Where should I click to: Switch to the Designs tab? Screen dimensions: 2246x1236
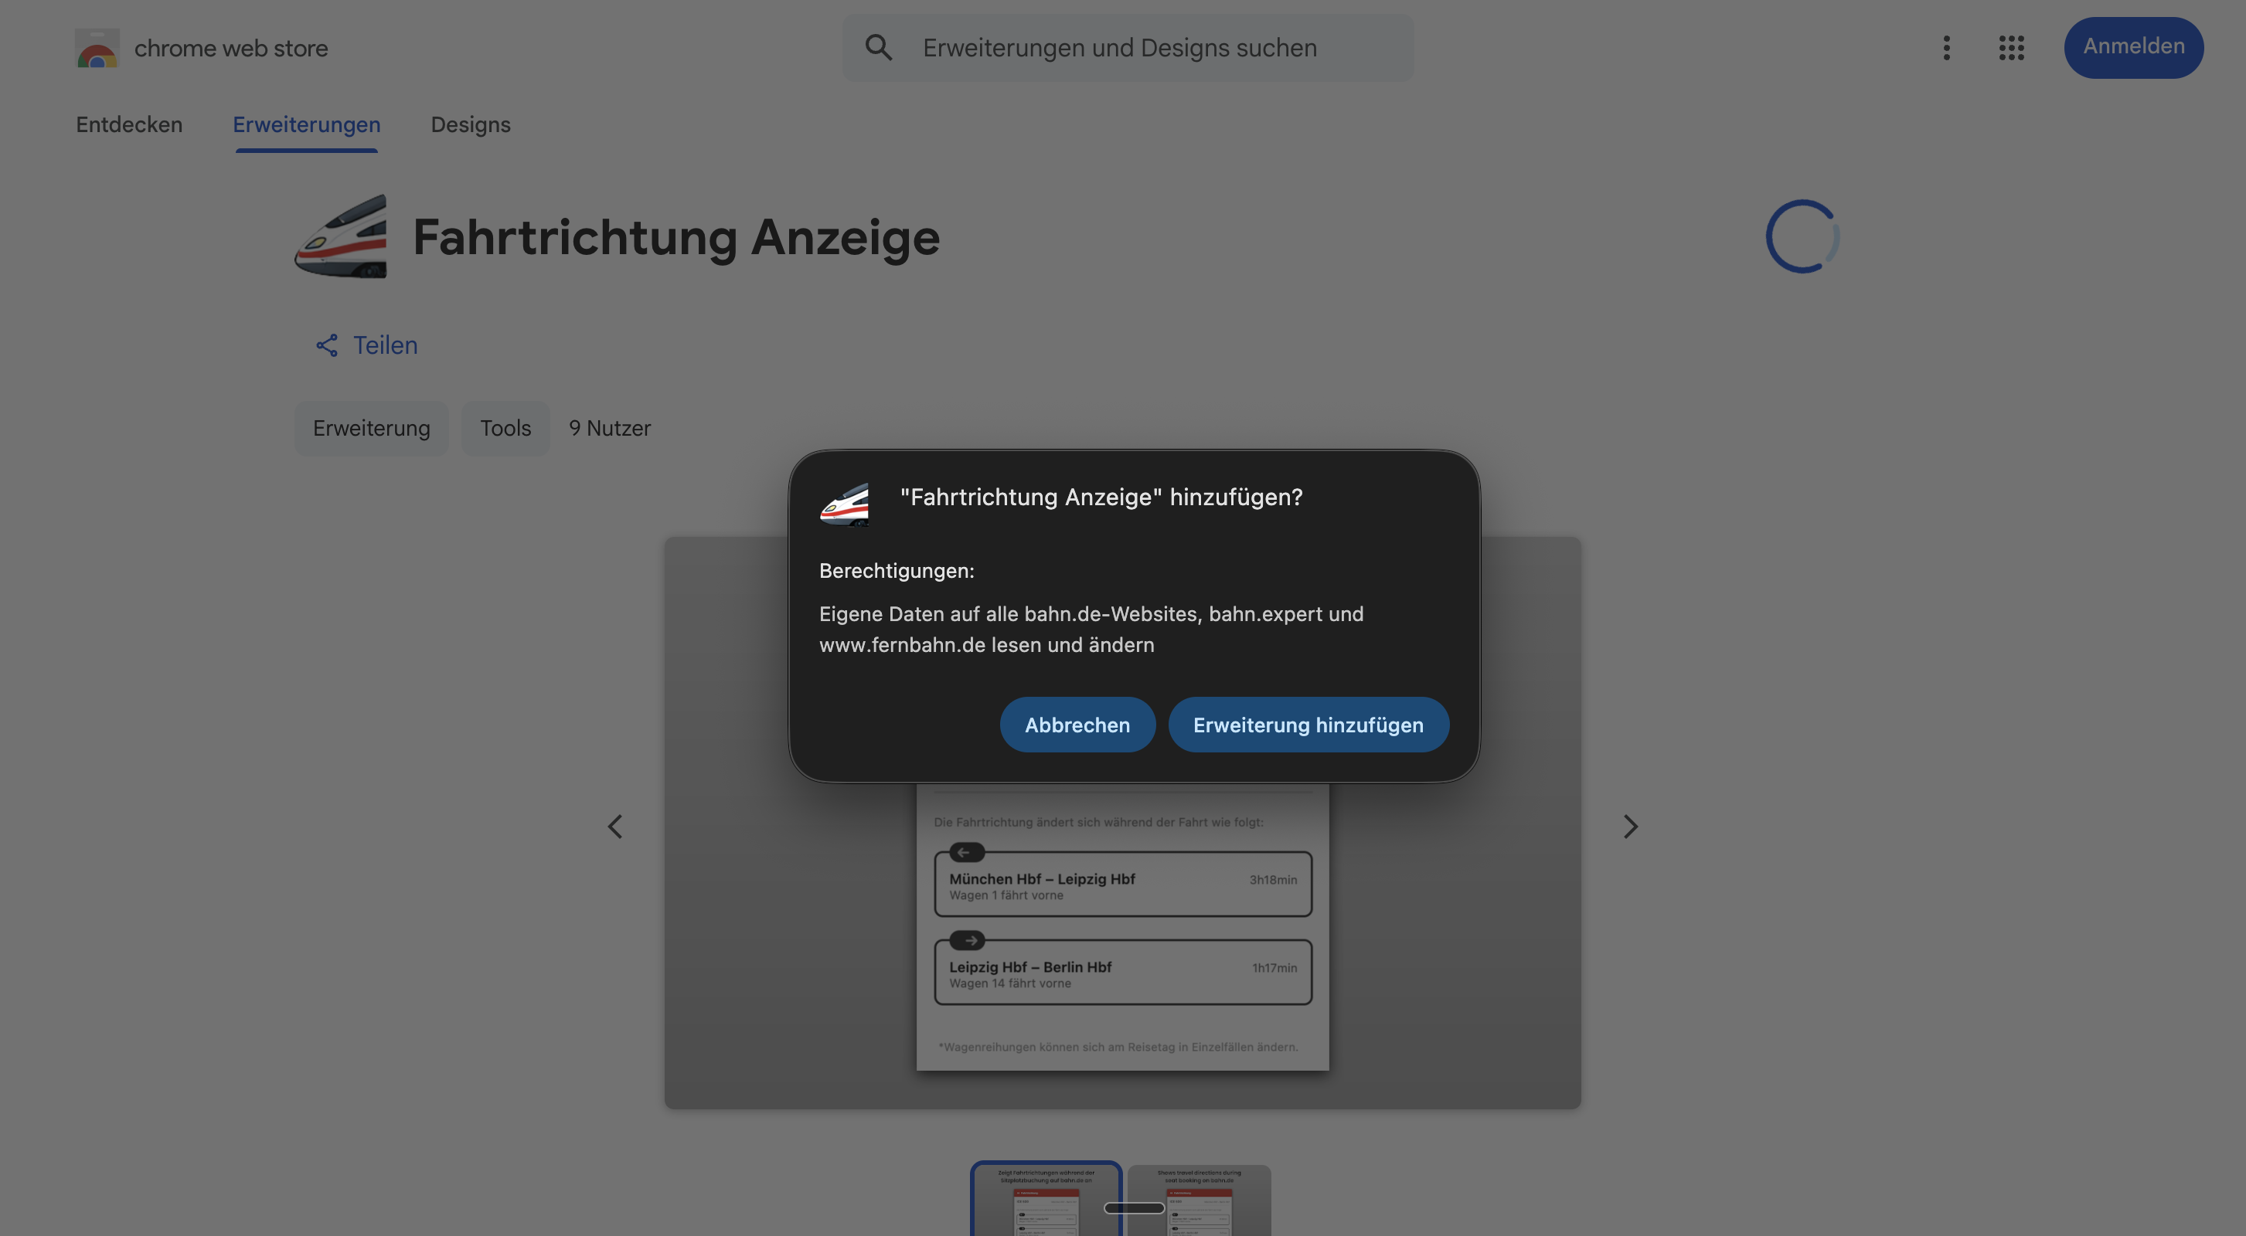pyautogui.click(x=471, y=124)
